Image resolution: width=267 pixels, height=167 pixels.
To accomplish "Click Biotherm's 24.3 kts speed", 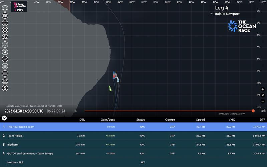I will click(201, 145).
